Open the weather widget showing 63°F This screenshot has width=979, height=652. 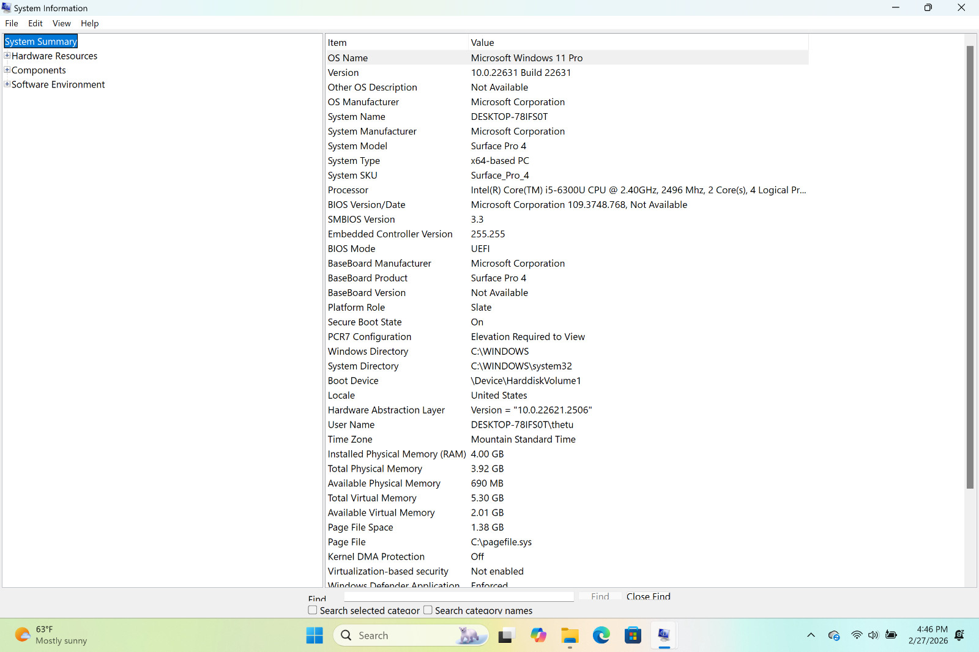coord(51,635)
